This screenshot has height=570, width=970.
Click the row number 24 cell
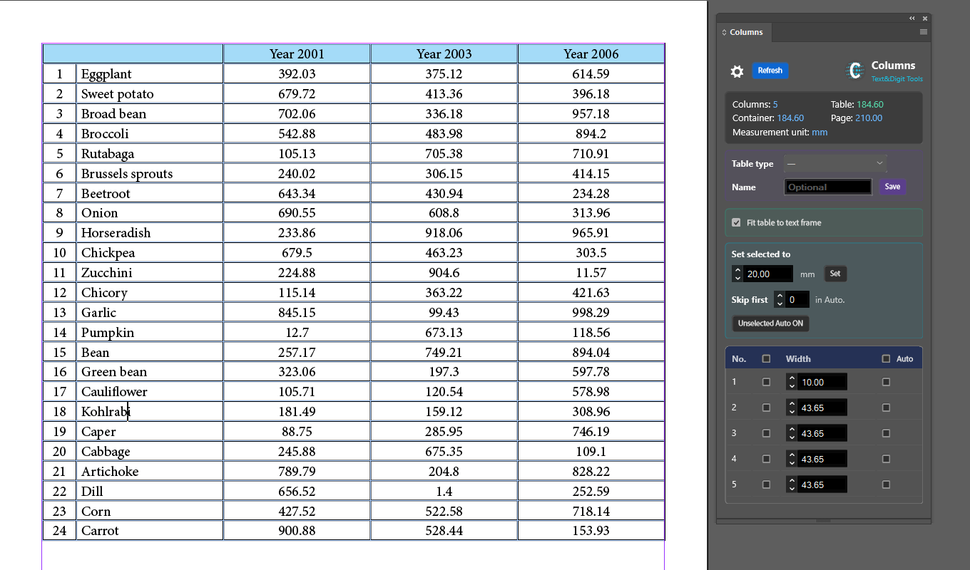click(x=60, y=530)
